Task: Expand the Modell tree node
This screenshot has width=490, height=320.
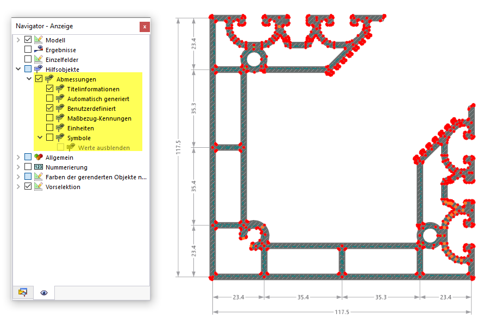Action: coord(18,40)
